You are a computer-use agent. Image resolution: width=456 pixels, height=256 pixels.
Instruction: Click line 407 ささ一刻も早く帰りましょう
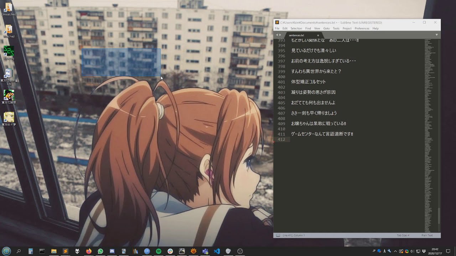tap(314, 113)
